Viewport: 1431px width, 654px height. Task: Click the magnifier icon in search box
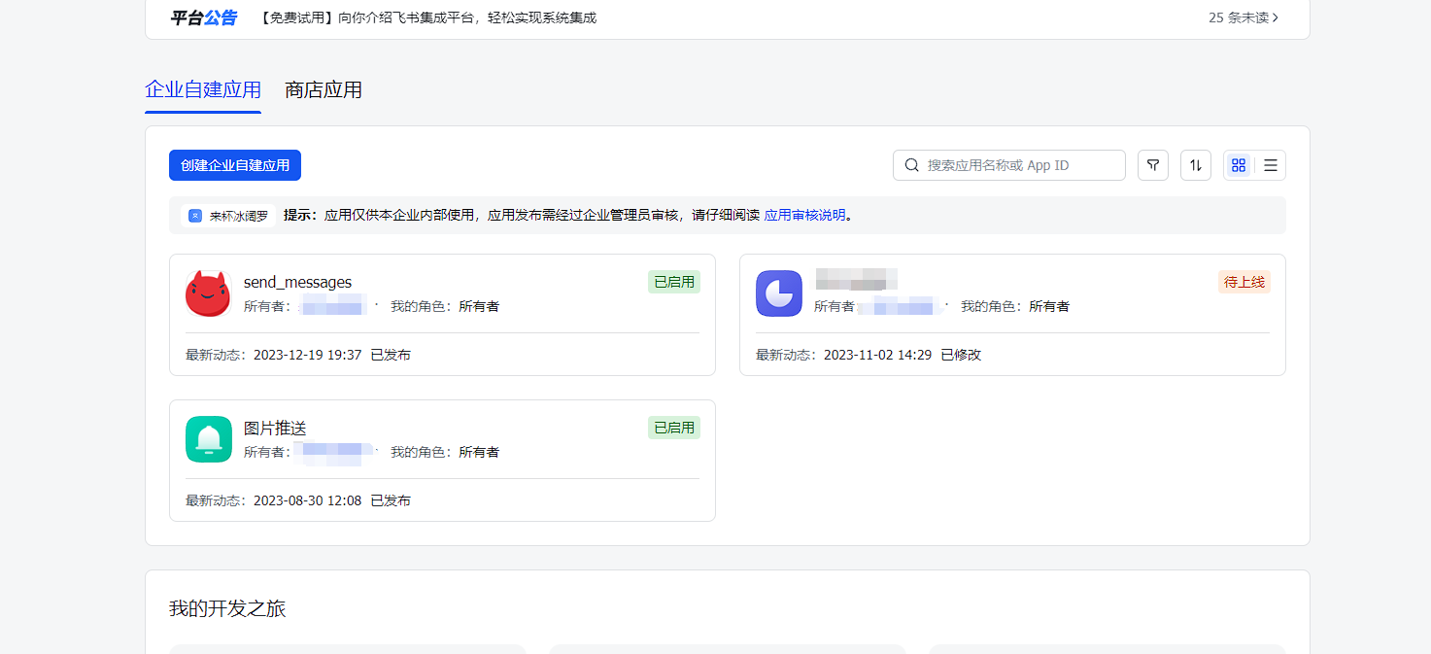click(x=911, y=165)
